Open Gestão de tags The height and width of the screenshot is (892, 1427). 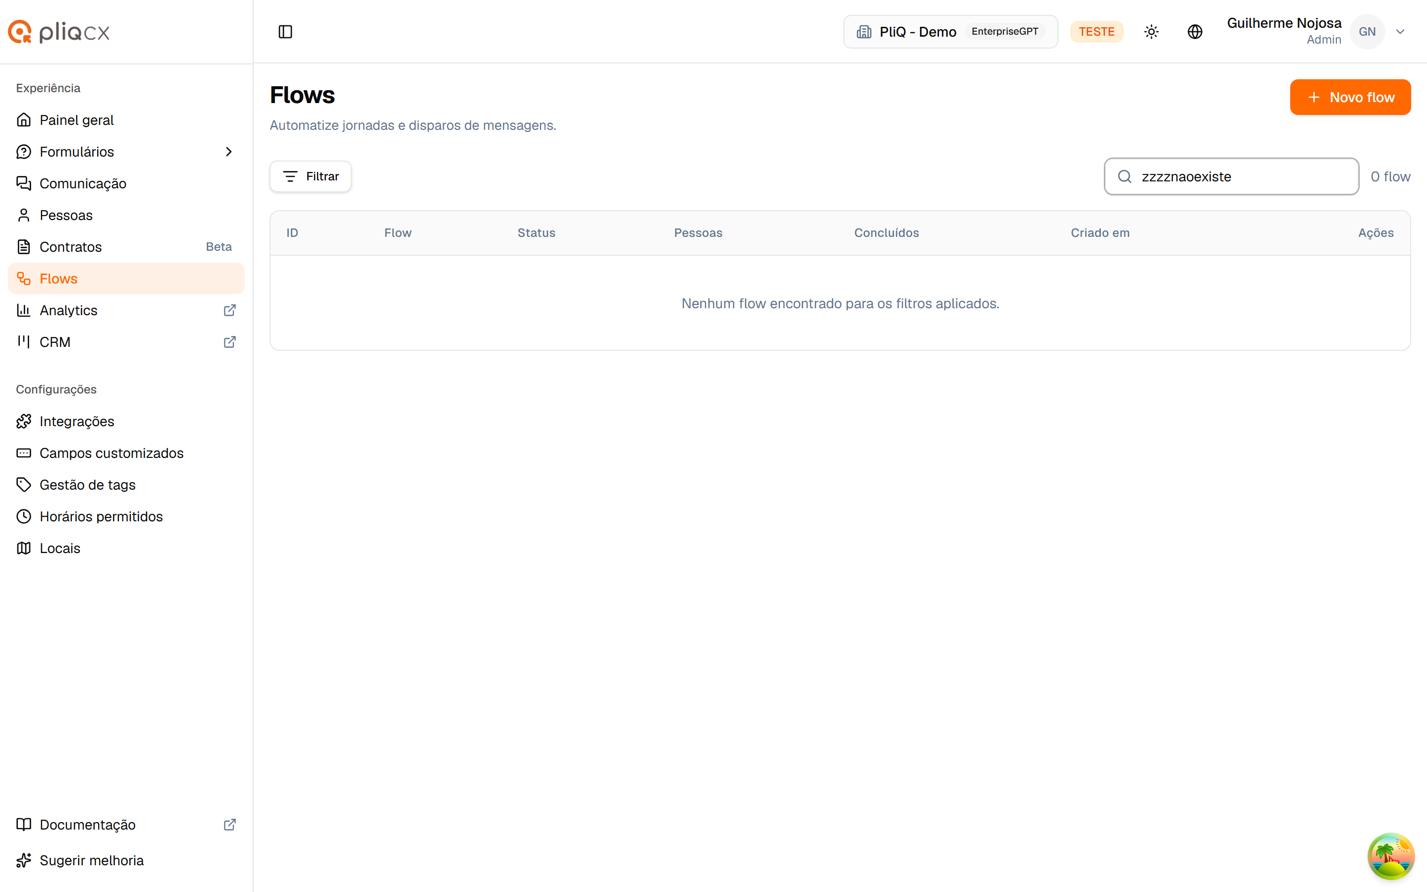click(126, 485)
